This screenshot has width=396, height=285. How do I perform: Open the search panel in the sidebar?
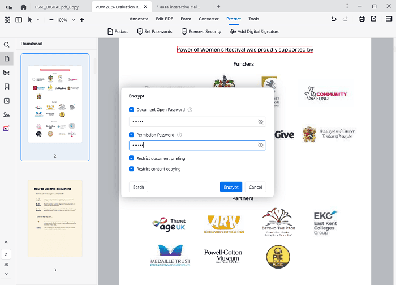[7, 45]
